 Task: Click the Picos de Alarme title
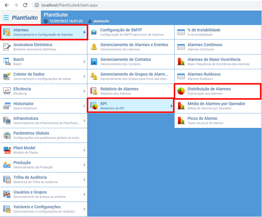point(202,118)
